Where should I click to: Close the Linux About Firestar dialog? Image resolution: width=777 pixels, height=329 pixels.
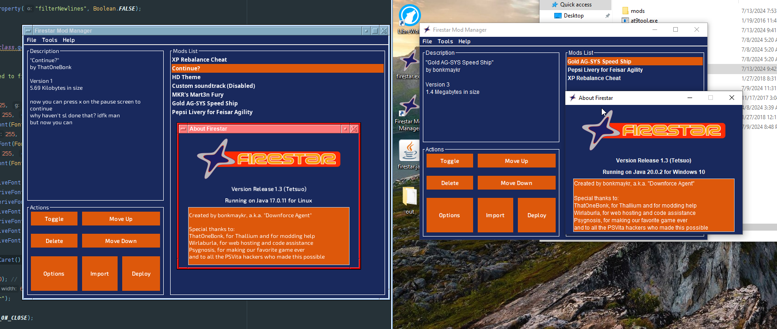coord(354,129)
